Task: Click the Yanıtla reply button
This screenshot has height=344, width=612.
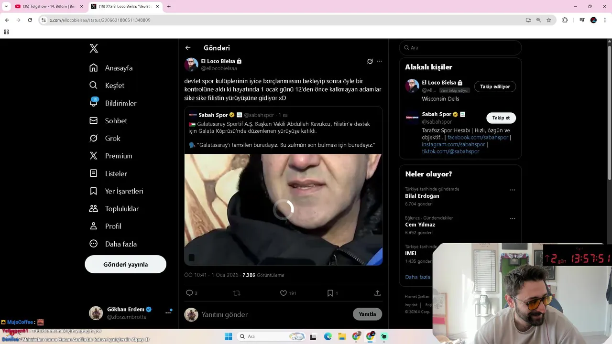Action: coord(367,314)
